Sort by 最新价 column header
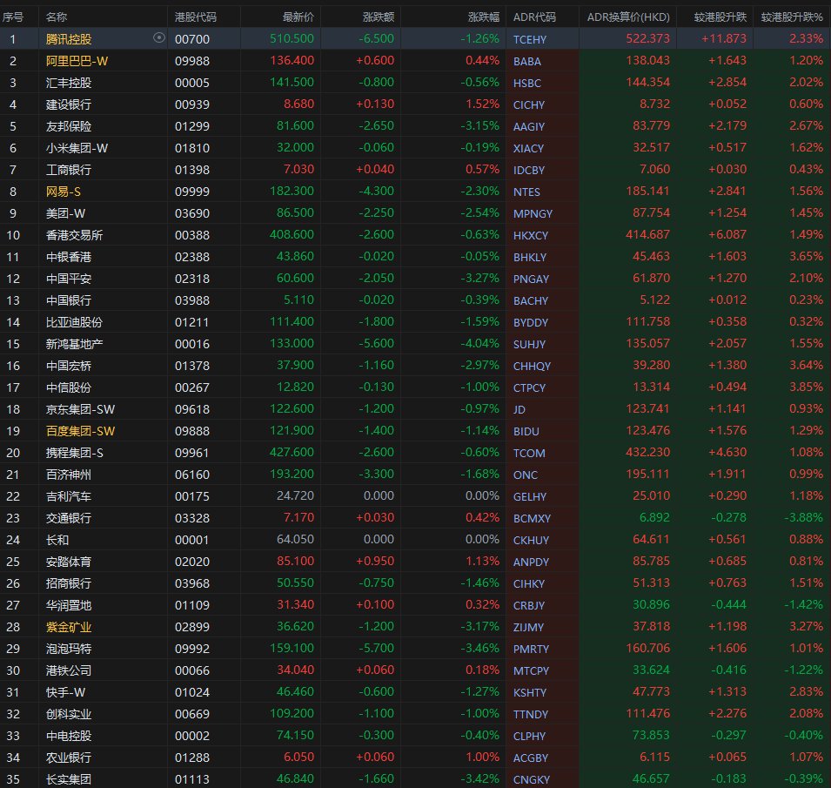The image size is (831, 788). coord(298,17)
